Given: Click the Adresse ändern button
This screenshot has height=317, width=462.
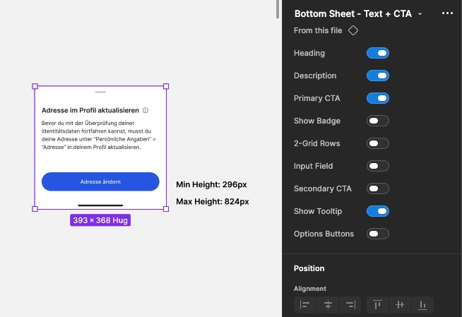Looking at the screenshot, I should (100, 181).
